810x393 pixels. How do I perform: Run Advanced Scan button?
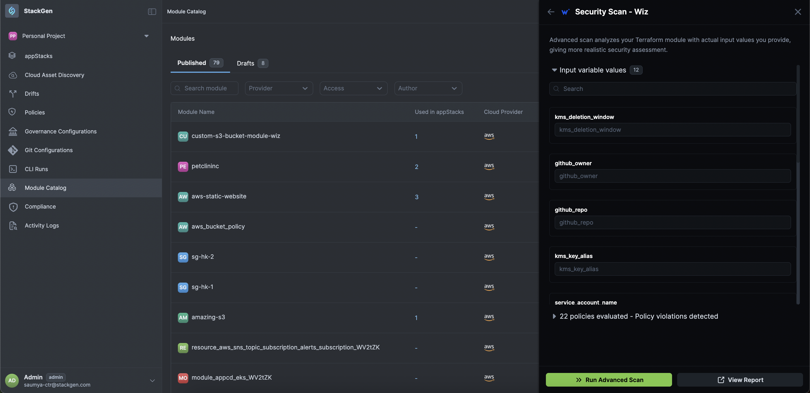pyautogui.click(x=609, y=380)
